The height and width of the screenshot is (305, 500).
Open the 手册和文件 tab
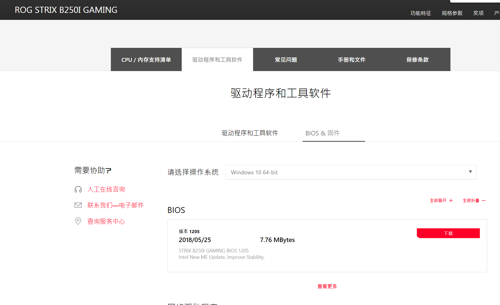coord(352,60)
